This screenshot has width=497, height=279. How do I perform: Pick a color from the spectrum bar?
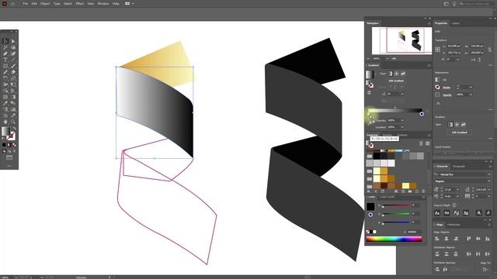click(x=394, y=239)
